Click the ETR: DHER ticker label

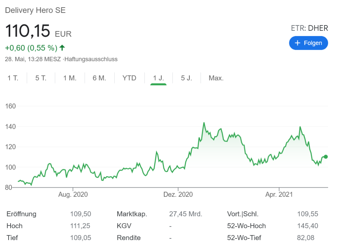[309, 28]
